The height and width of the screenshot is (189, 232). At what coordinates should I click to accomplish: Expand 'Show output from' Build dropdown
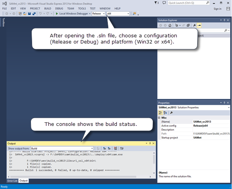[x=62, y=148]
